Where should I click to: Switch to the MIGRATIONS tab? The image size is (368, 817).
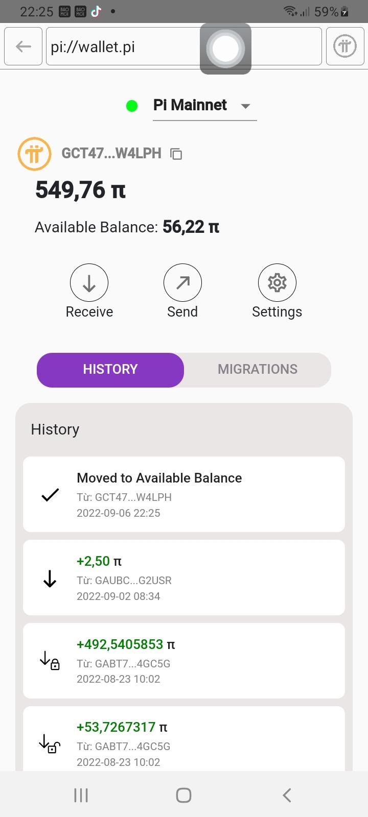[x=258, y=369]
